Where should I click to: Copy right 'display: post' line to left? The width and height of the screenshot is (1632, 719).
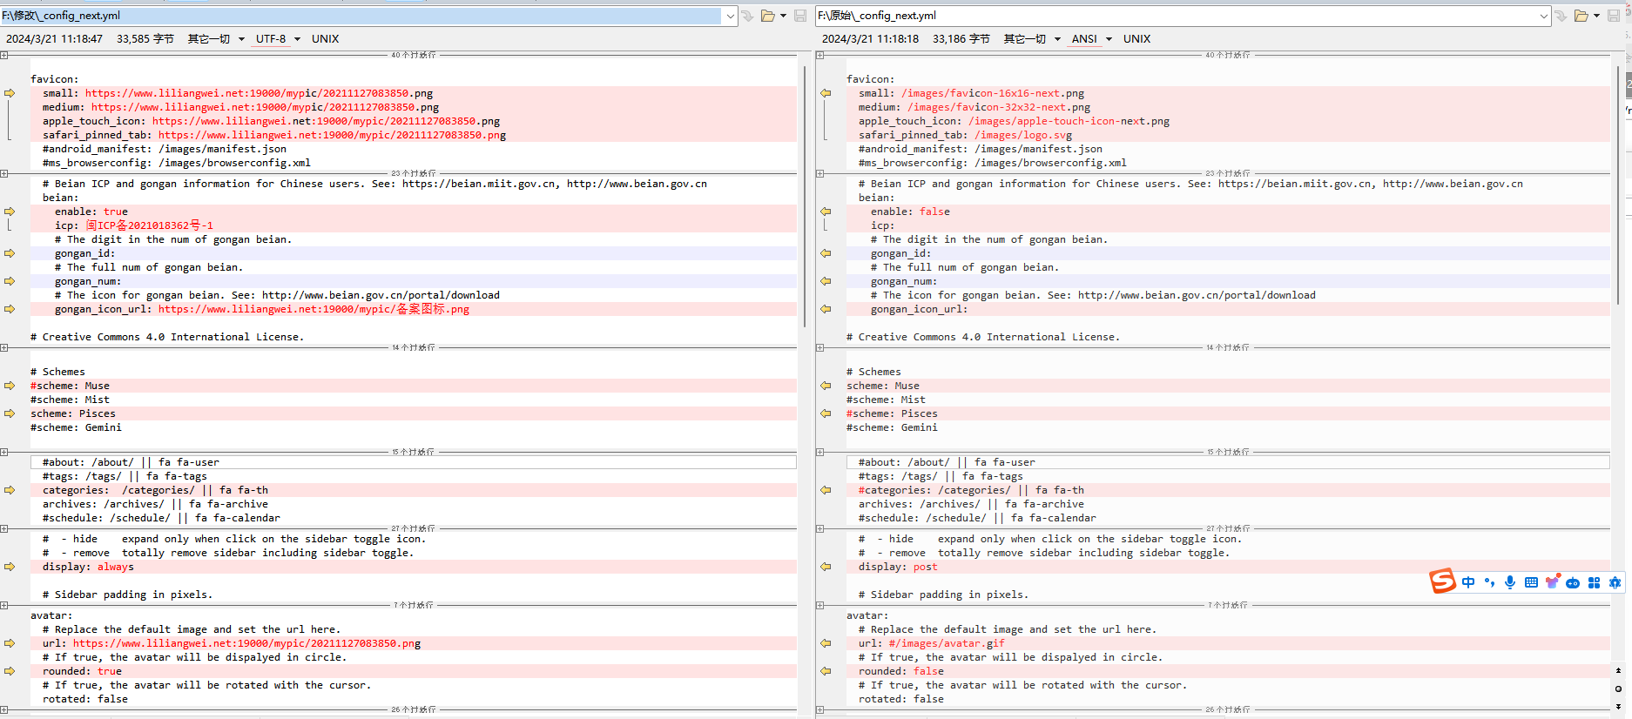point(826,567)
